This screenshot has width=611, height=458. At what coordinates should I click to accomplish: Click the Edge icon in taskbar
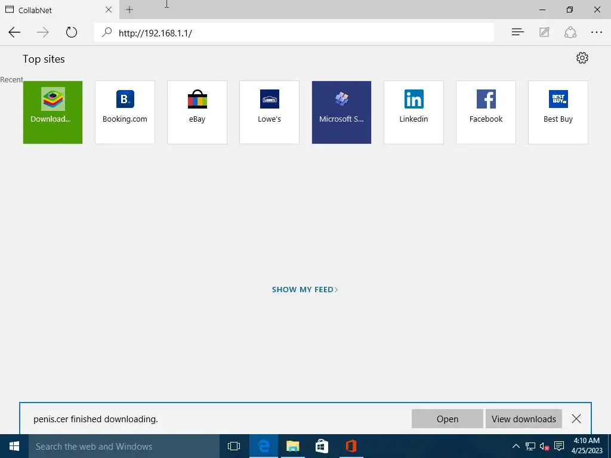[264, 446]
